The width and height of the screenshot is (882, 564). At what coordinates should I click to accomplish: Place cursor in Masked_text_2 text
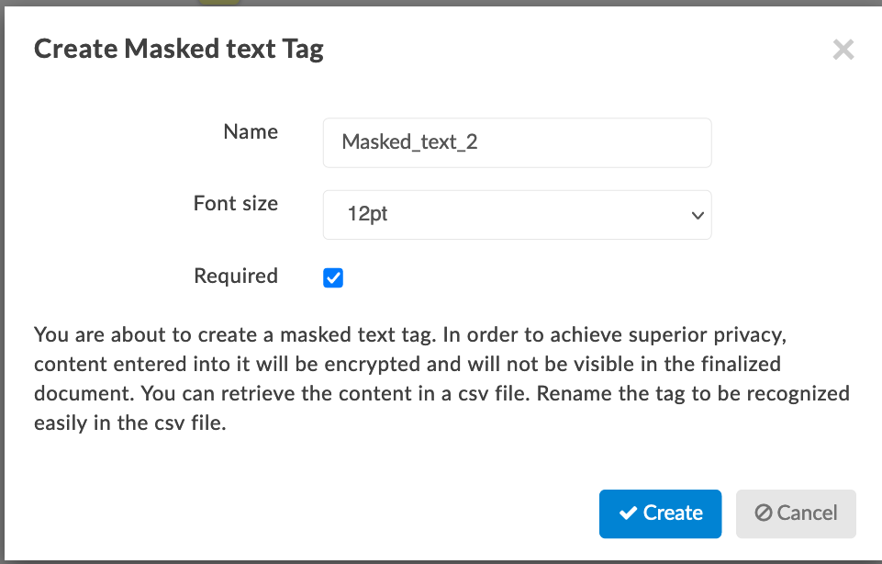pyautogui.click(x=409, y=141)
